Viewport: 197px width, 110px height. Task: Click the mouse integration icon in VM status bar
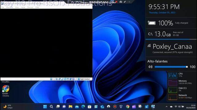[76, 79]
